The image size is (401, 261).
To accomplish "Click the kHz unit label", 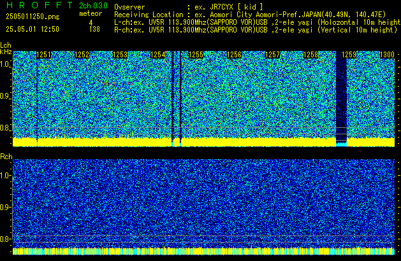I will pos(6,52).
